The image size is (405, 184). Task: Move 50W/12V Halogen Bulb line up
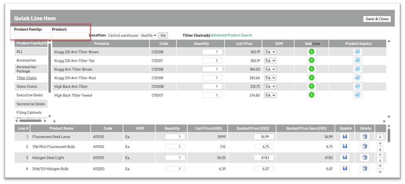point(380,166)
